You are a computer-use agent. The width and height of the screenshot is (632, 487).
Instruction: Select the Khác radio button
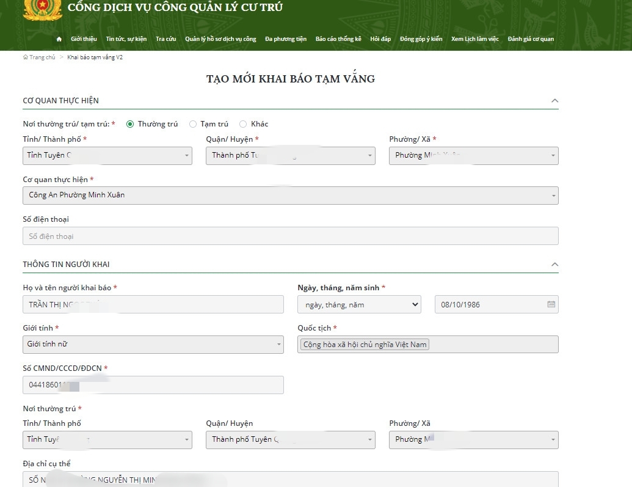click(243, 124)
